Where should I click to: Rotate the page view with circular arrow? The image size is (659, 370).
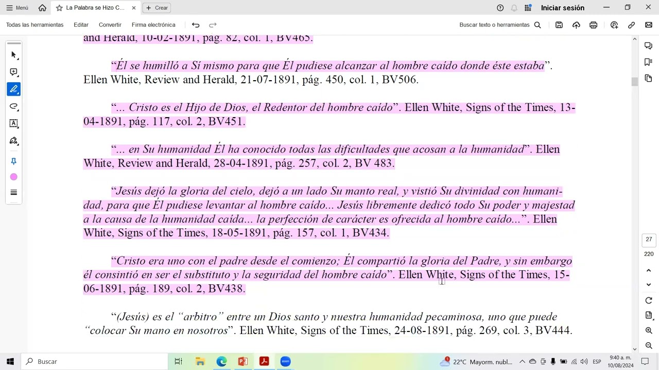click(649, 301)
